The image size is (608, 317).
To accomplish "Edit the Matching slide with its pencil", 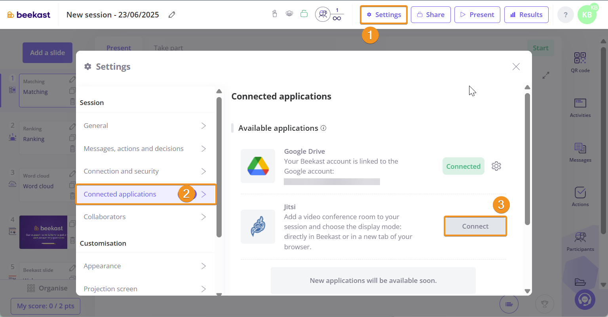I will 72,80.
